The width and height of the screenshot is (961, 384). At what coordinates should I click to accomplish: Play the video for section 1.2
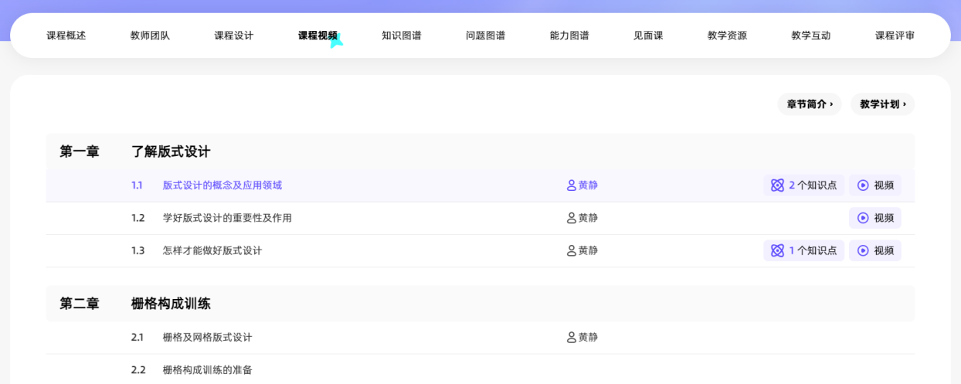coord(874,218)
